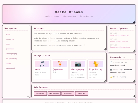Viewport: 138px width, 103px height.
Task: Click the music note beside Listening to
Action: tap(111, 62)
